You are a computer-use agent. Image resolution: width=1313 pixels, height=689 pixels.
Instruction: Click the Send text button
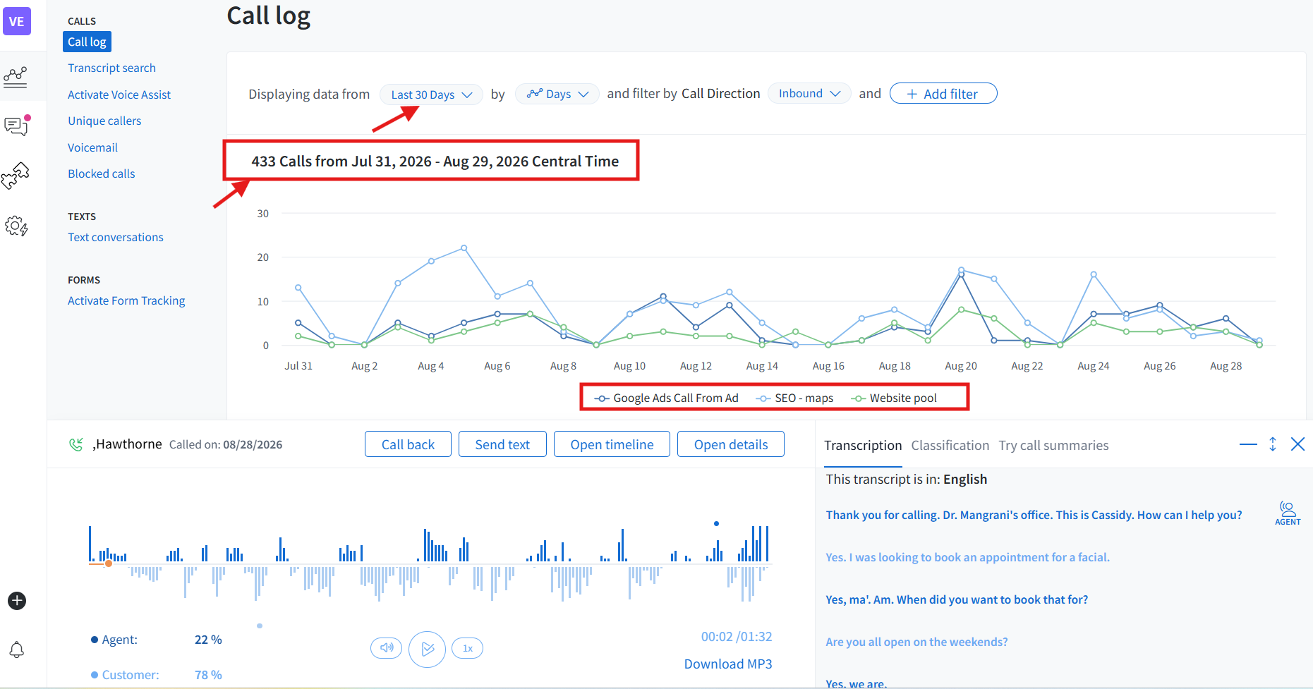(x=502, y=444)
